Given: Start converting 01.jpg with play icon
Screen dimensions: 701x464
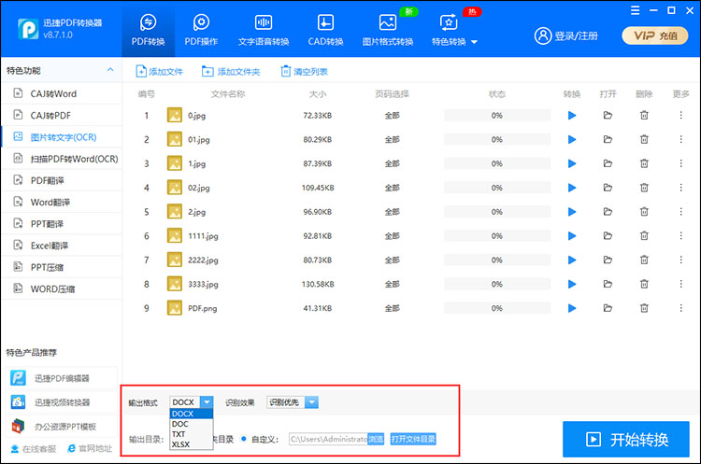Looking at the screenshot, I should click(x=572, y=140).
